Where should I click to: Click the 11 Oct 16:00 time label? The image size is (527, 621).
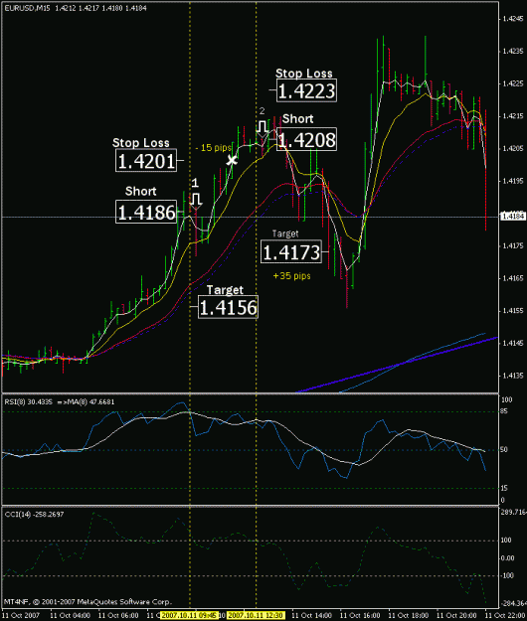tap(360, 615)
